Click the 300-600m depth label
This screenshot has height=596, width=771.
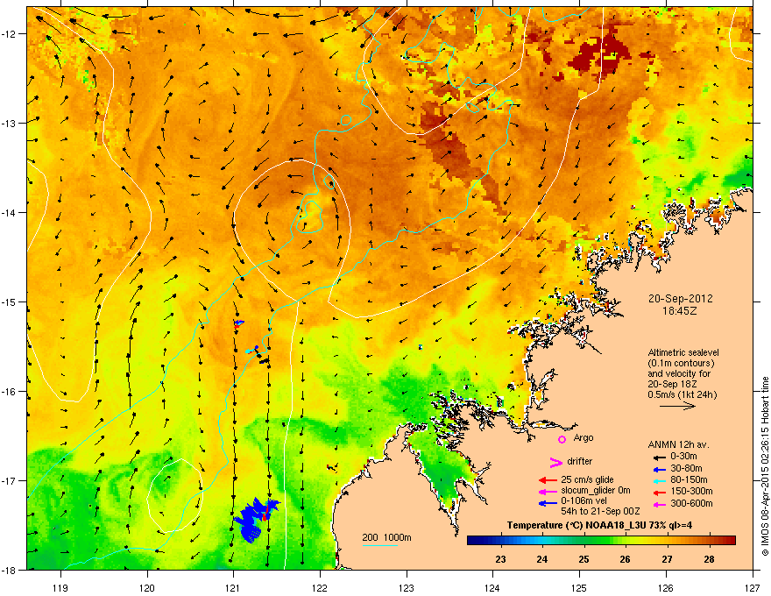[x=691, y=503]
